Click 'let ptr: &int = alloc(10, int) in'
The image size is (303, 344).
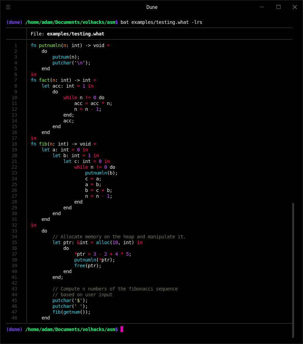tap(97, 242)
